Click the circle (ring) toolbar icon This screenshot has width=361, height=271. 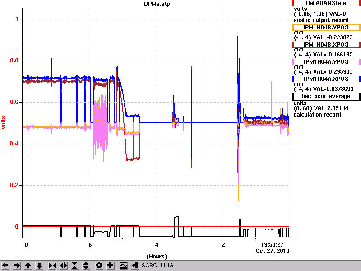[x=99, y=266]
